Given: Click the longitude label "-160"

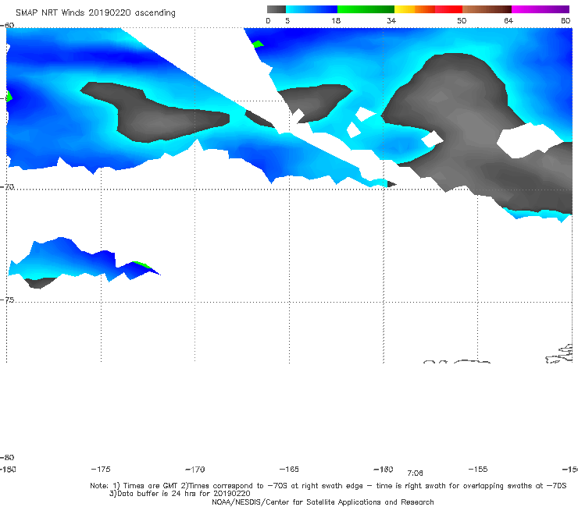Looking at the screenshot, I should click(384, 470).
